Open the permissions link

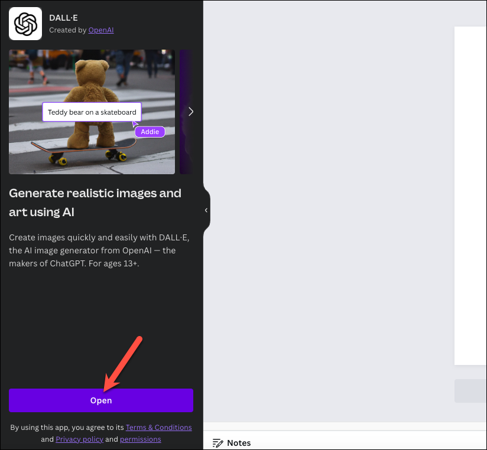(x=141, y=439)
